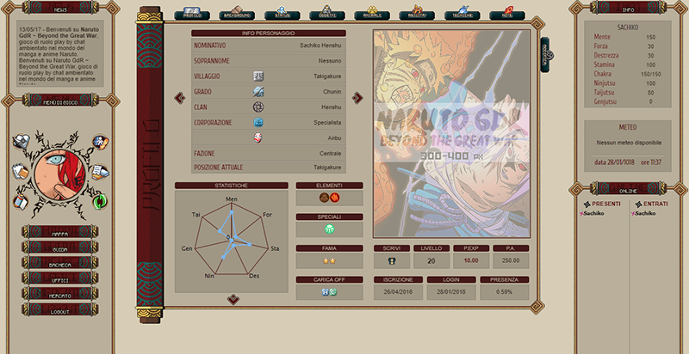Viewport: 689px width, 354px height.
Task: Click the right arrow beside character info
Action: pos(357,98)
